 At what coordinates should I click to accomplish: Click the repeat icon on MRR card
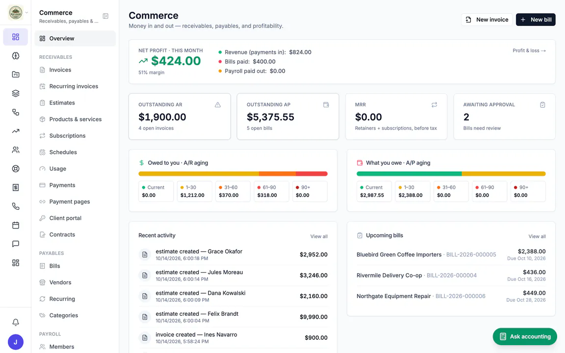434,105
